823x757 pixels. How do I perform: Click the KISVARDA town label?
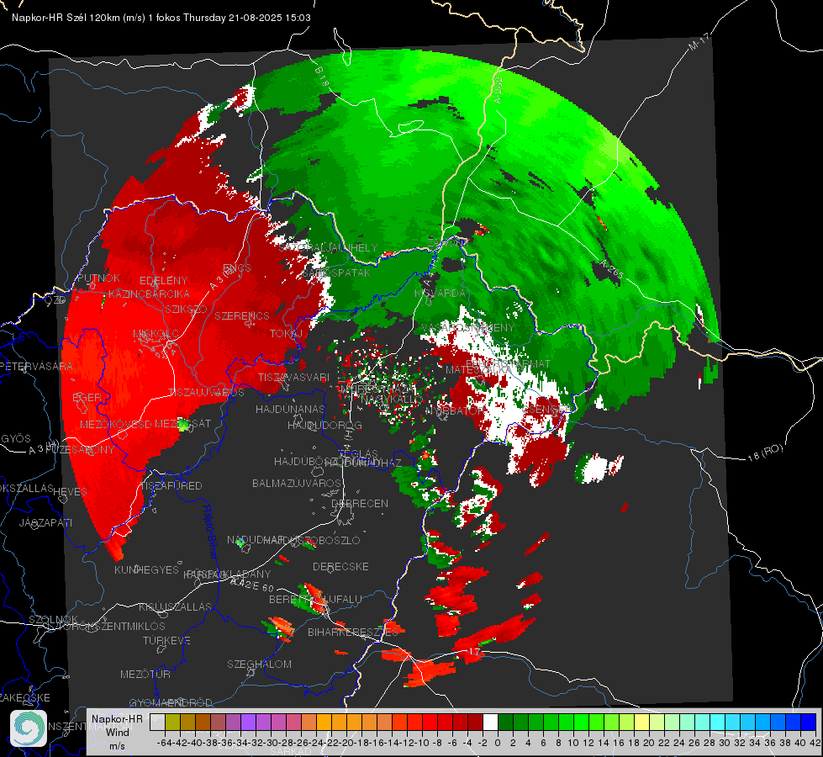[441, 294]
